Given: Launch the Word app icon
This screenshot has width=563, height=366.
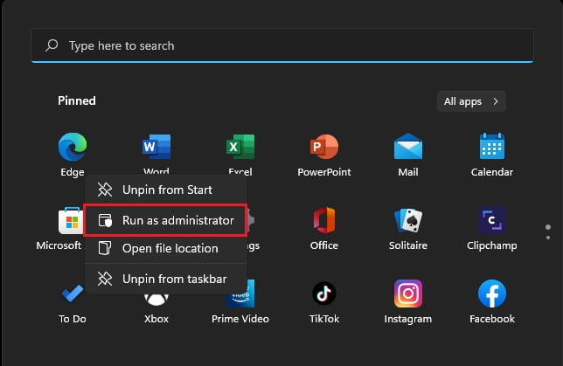Looking at the screenshot, I should click(156, 147).
